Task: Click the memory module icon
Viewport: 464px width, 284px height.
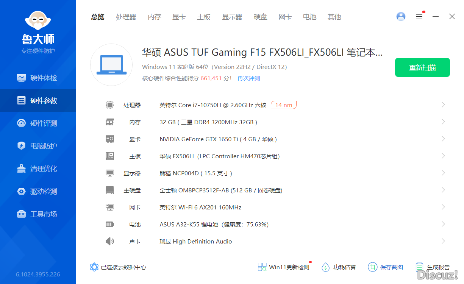Action: click(110, 122)
